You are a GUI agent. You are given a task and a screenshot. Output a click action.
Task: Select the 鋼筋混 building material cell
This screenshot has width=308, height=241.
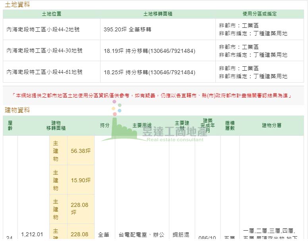pos(181,234)
